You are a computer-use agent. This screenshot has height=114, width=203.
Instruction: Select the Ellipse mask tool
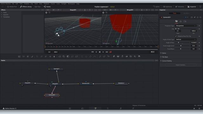(86, 56)
